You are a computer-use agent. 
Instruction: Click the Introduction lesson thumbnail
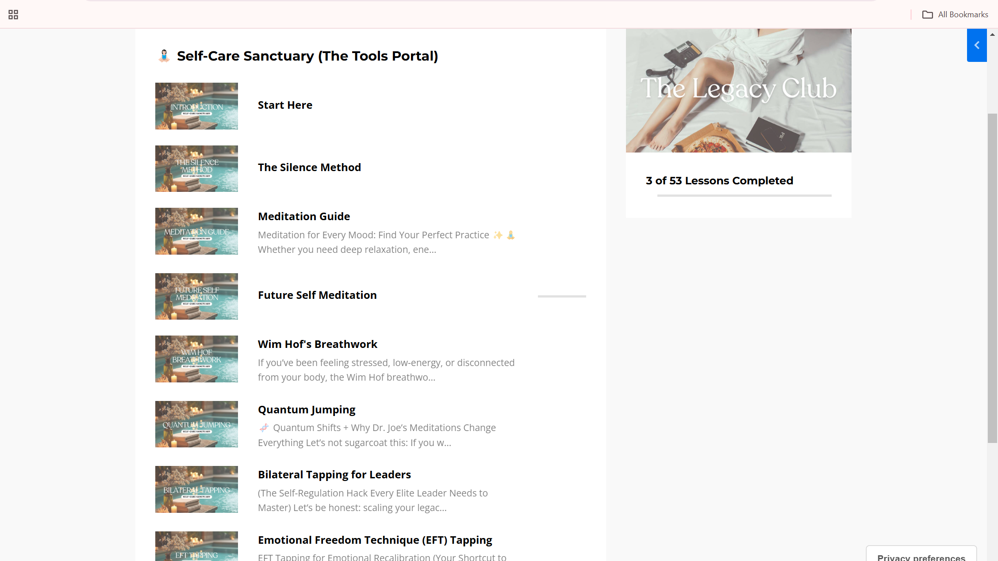tap(196, 106)
